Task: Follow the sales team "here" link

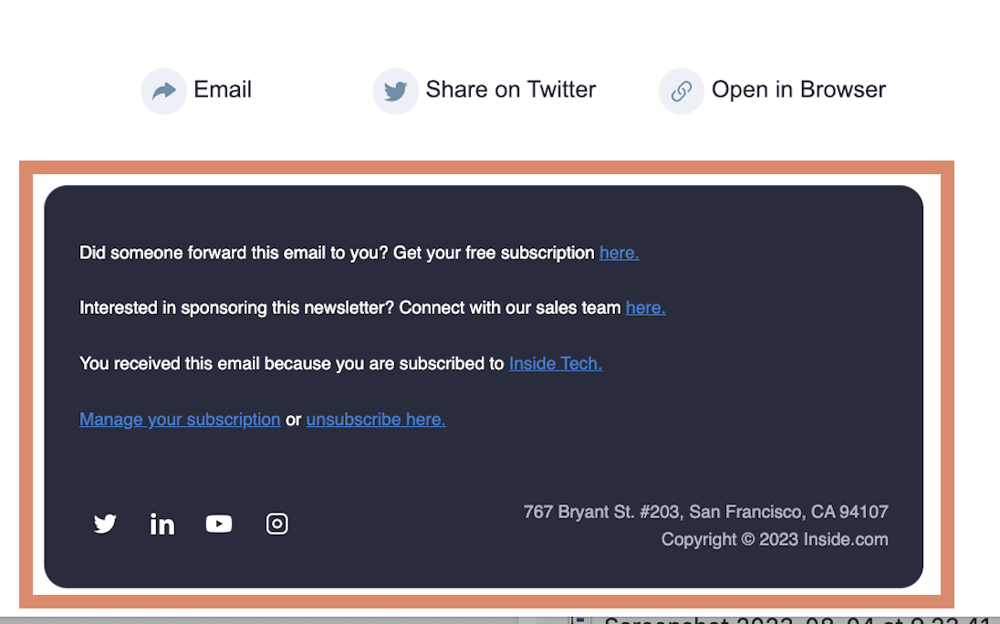Action: (x=645, y=308)
